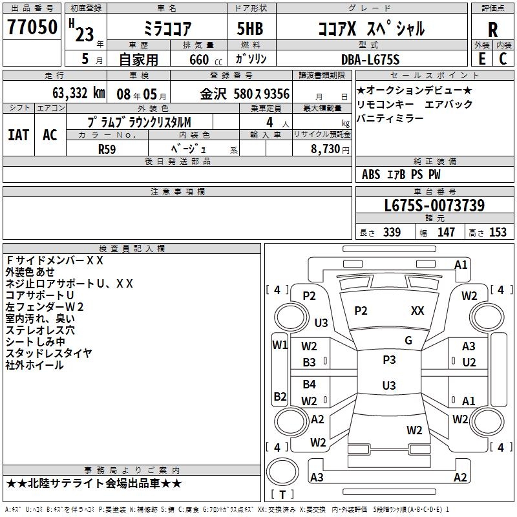Select the U2 mark on the right side

pos(469,362)
